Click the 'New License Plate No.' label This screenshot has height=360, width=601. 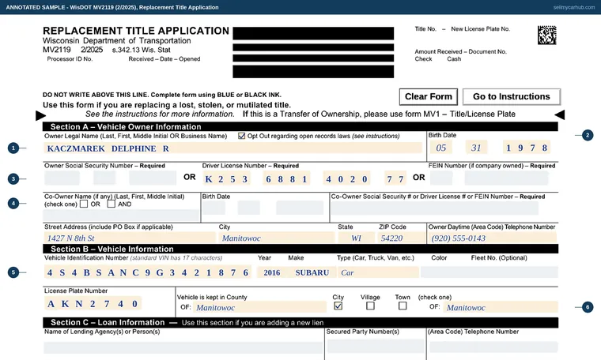(480, 29)
